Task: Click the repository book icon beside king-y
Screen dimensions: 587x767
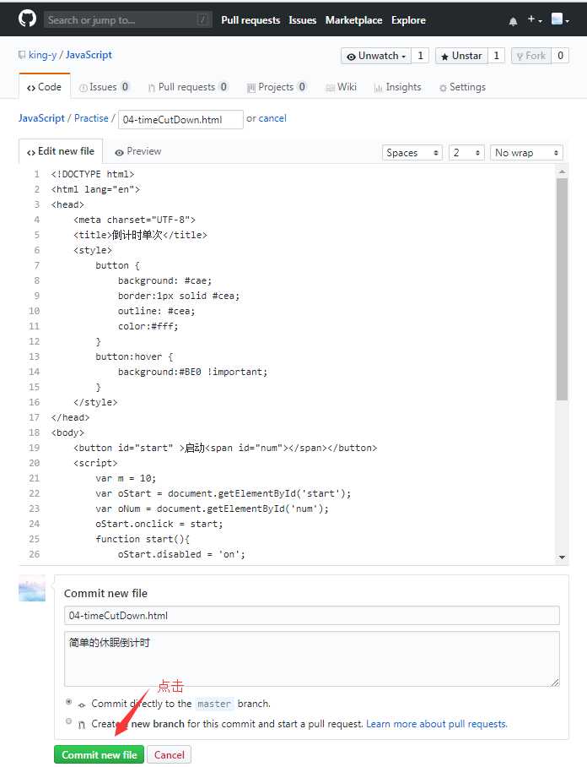Action: coord(21,55)
